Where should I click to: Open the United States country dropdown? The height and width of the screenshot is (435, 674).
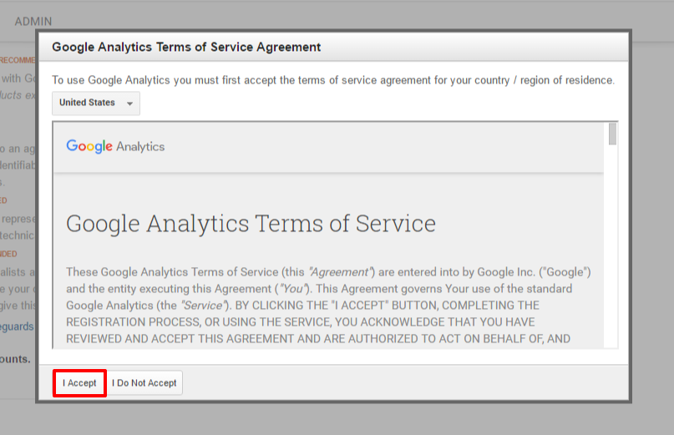click(96, 104)
